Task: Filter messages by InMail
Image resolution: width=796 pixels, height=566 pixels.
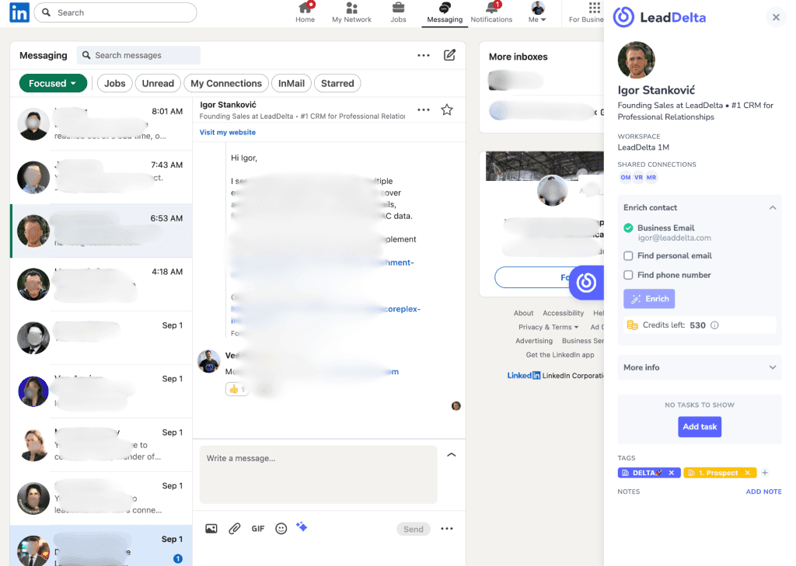Action: pyautogui.click(x=292, y=83)
